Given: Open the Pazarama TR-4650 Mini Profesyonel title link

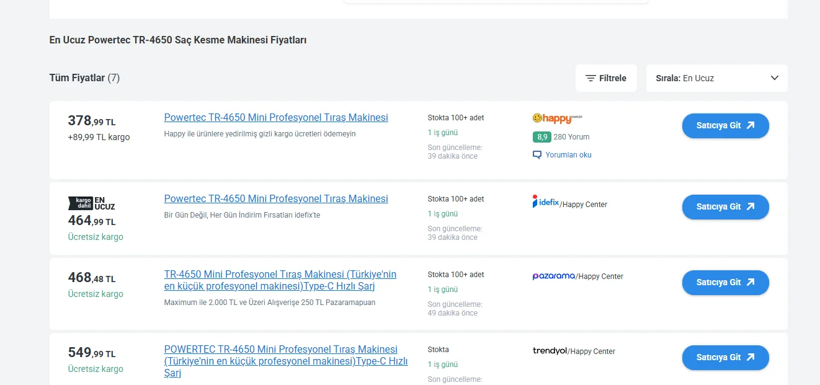Looking at the screenshot, I should [x=280, y=280].
